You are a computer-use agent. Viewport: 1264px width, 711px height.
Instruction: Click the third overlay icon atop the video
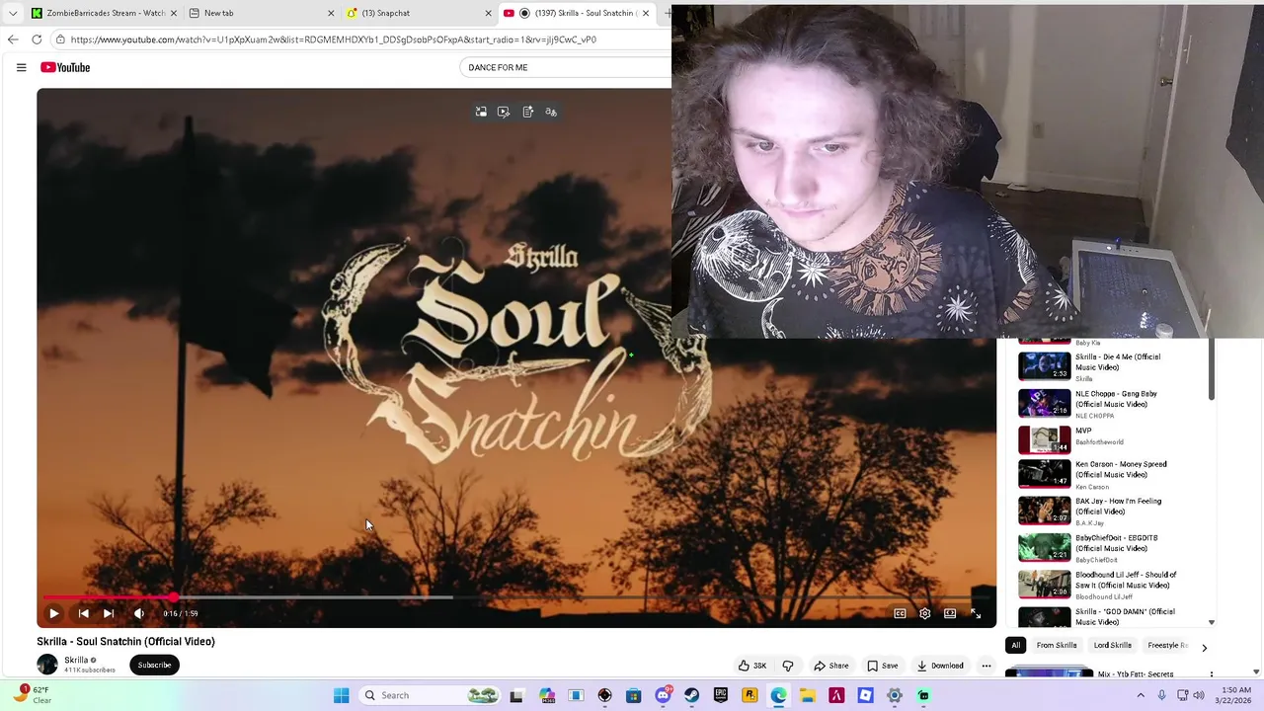(527, 112)
